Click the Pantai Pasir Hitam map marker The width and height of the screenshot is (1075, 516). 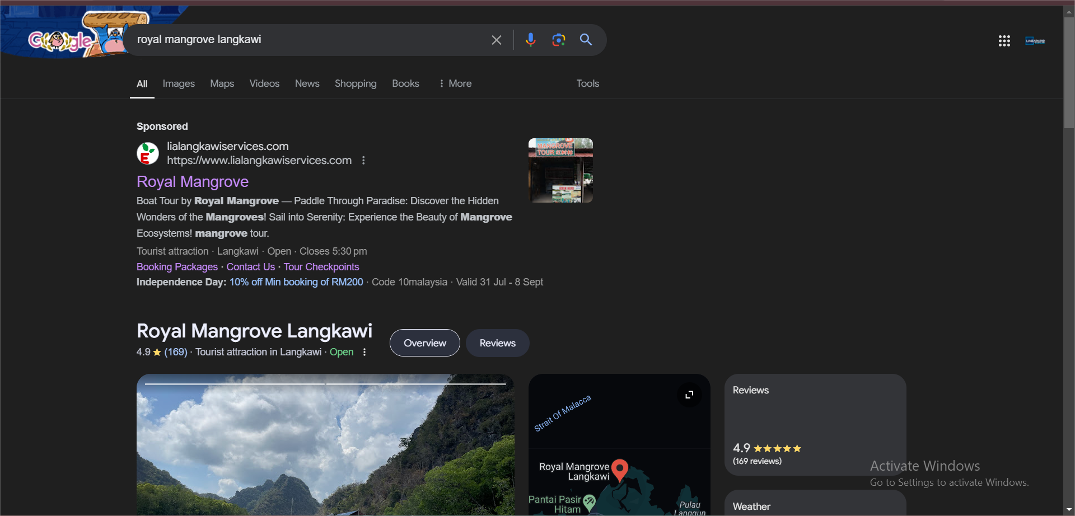point(589,502)
